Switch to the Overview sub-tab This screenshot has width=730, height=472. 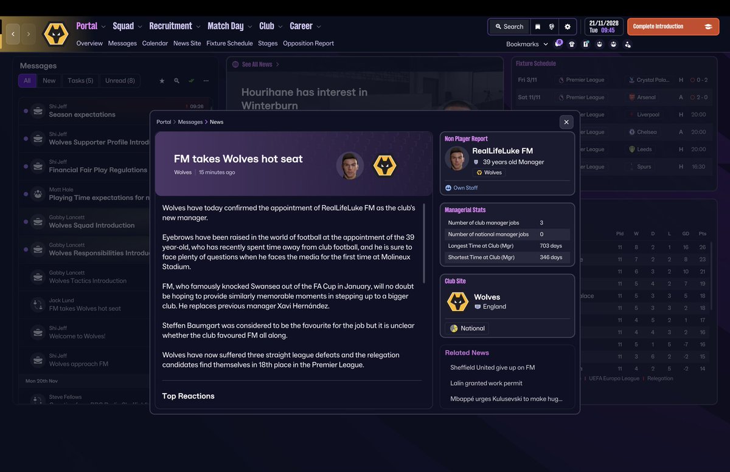[x=89, y=44]
